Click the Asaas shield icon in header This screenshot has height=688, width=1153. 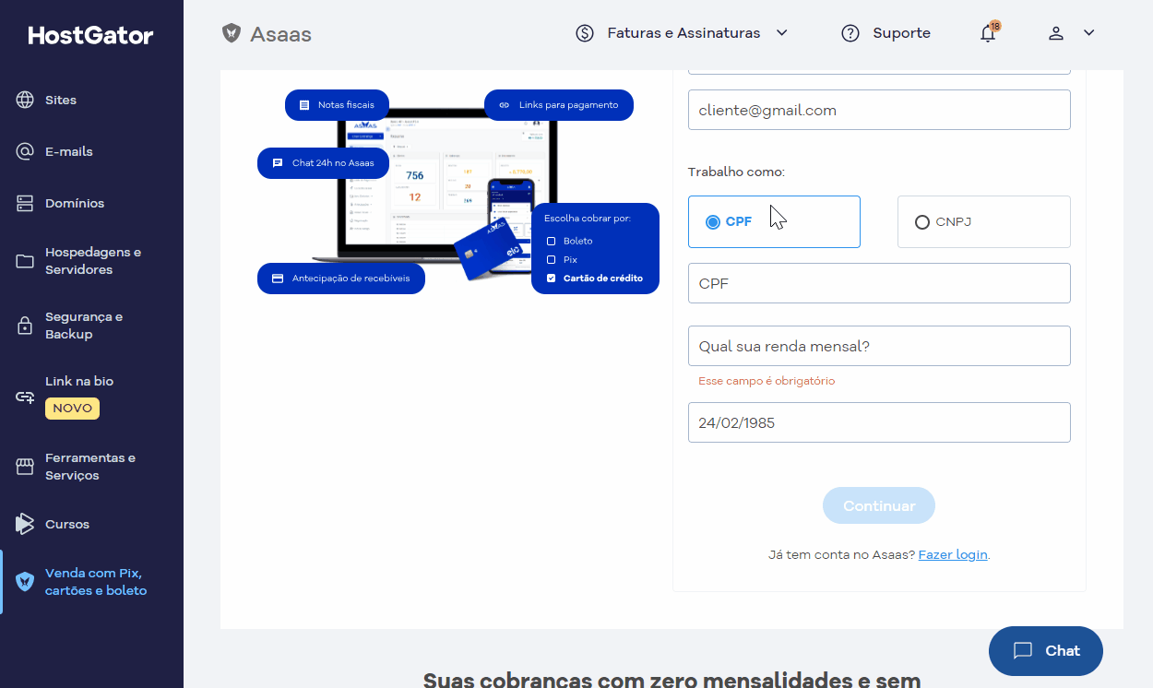pyautogui.click(x=232, y=33)
